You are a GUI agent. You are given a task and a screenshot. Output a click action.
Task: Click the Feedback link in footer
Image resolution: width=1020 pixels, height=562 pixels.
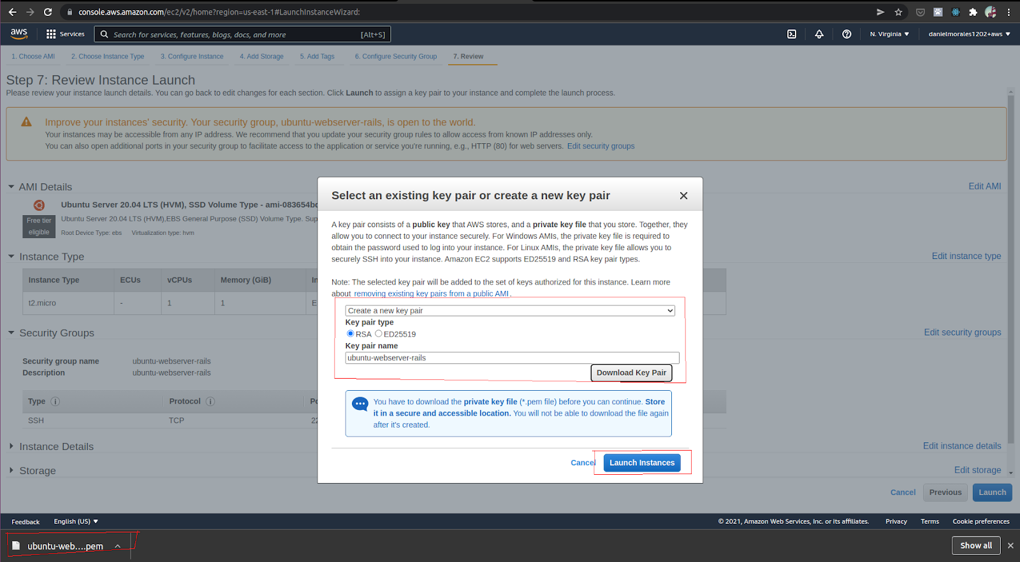pyautogui.click(x=25, y=522)
